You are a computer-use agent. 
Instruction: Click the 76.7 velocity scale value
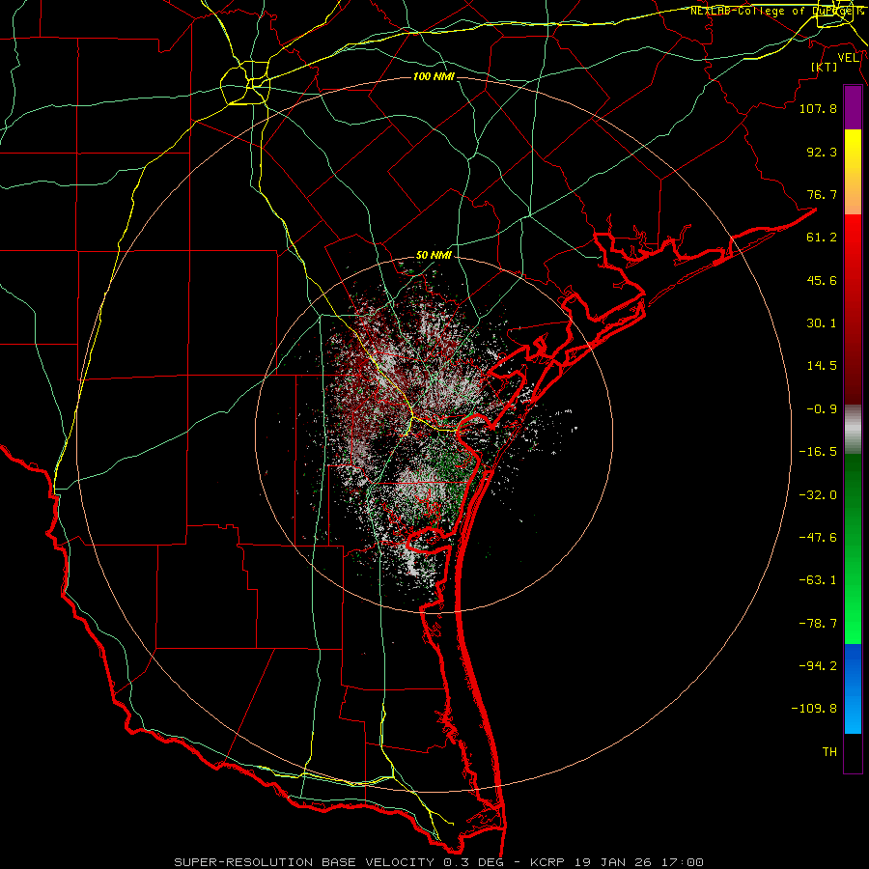(x=822, y=194)
